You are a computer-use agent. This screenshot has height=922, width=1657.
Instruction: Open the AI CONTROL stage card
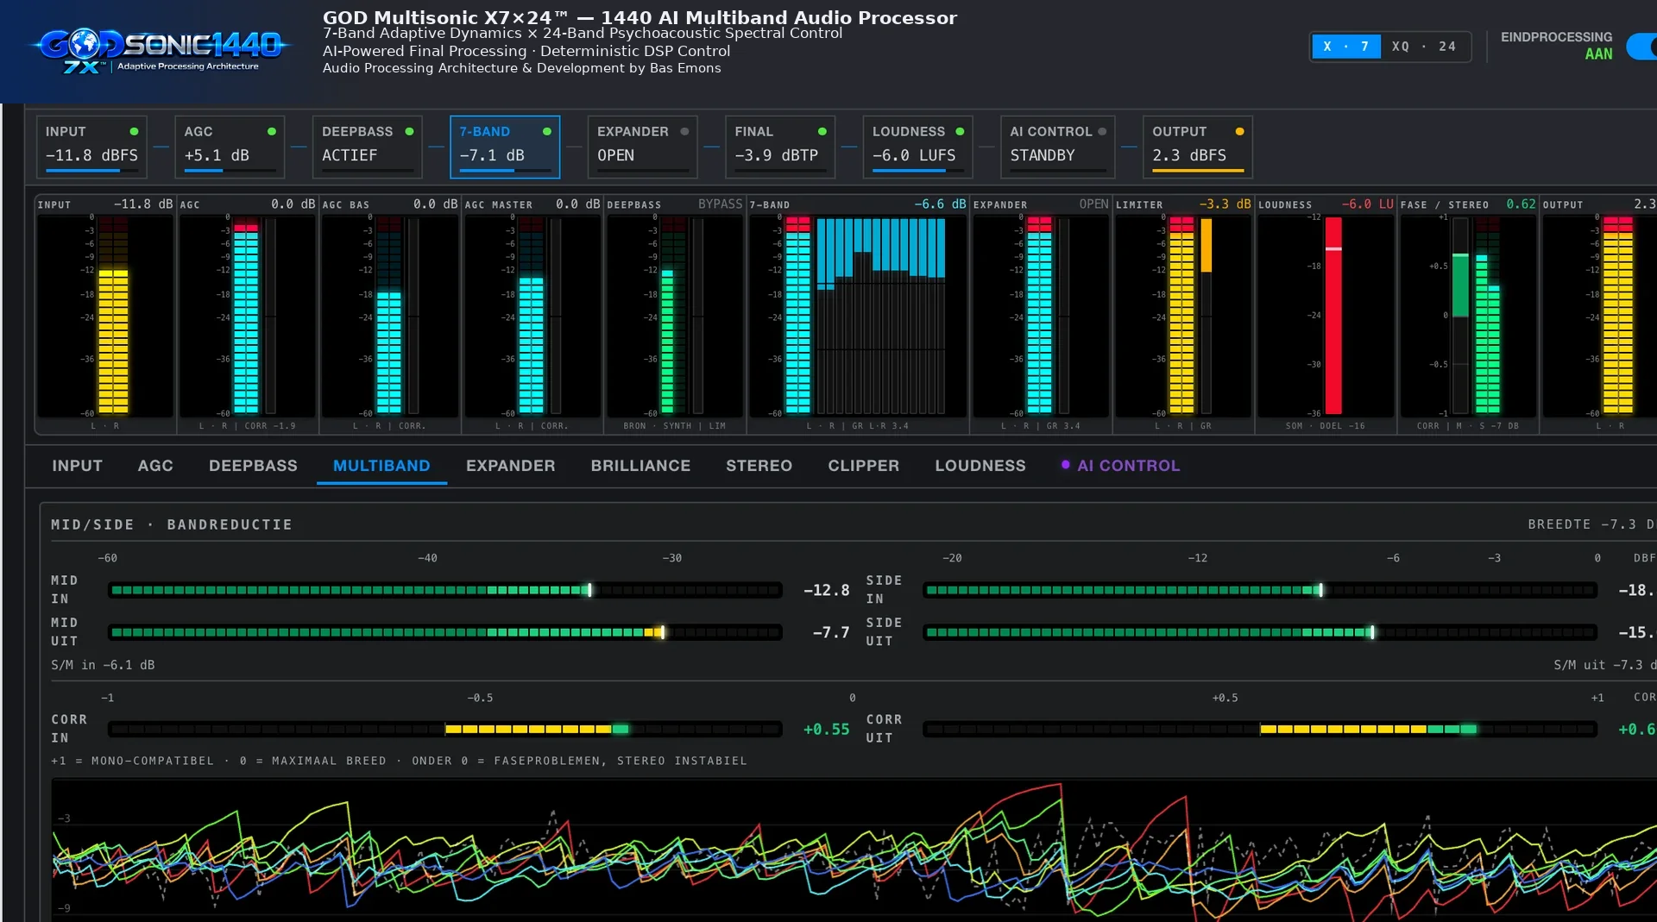pos(1057,147)
